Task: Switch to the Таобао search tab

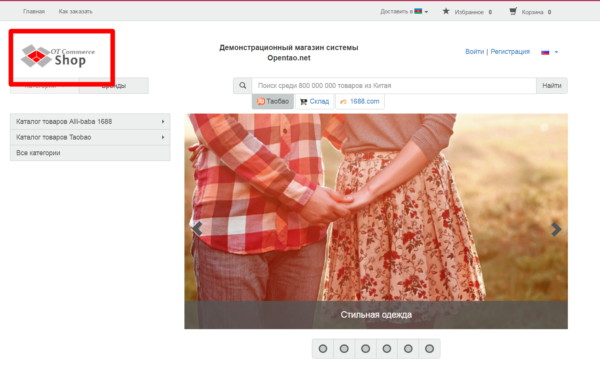Action: 273,101
